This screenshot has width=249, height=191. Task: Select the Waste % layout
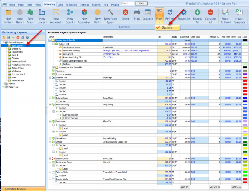coord(16,49)
